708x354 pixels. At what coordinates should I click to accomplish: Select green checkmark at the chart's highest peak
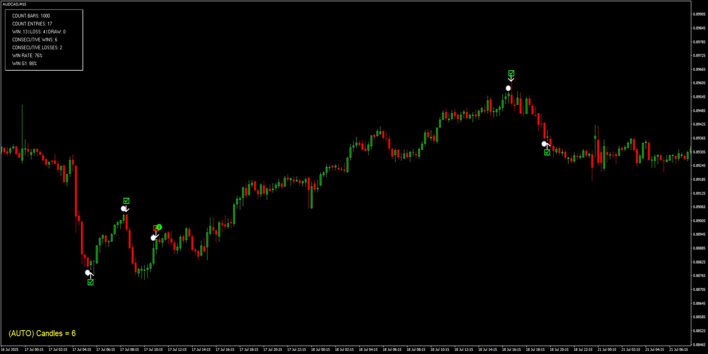point(511,73)
